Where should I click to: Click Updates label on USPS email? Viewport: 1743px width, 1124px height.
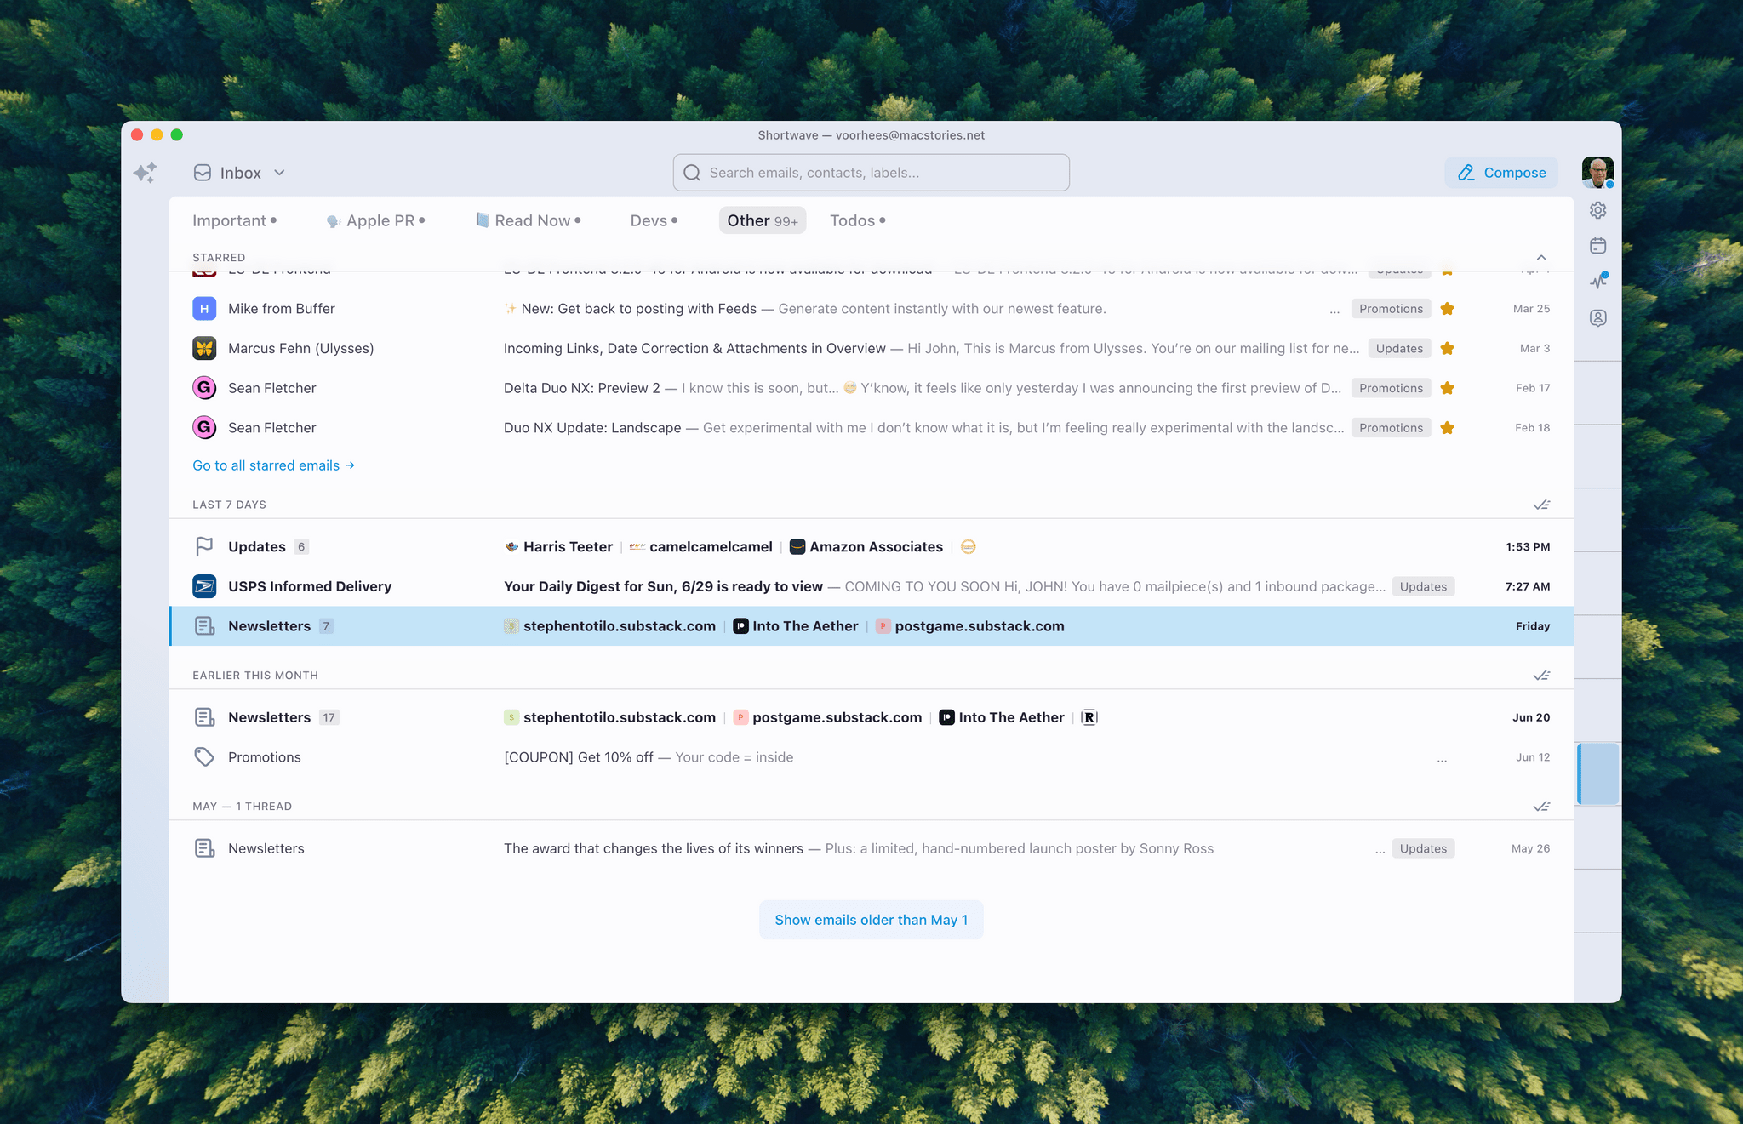[x=1423, y=586]
